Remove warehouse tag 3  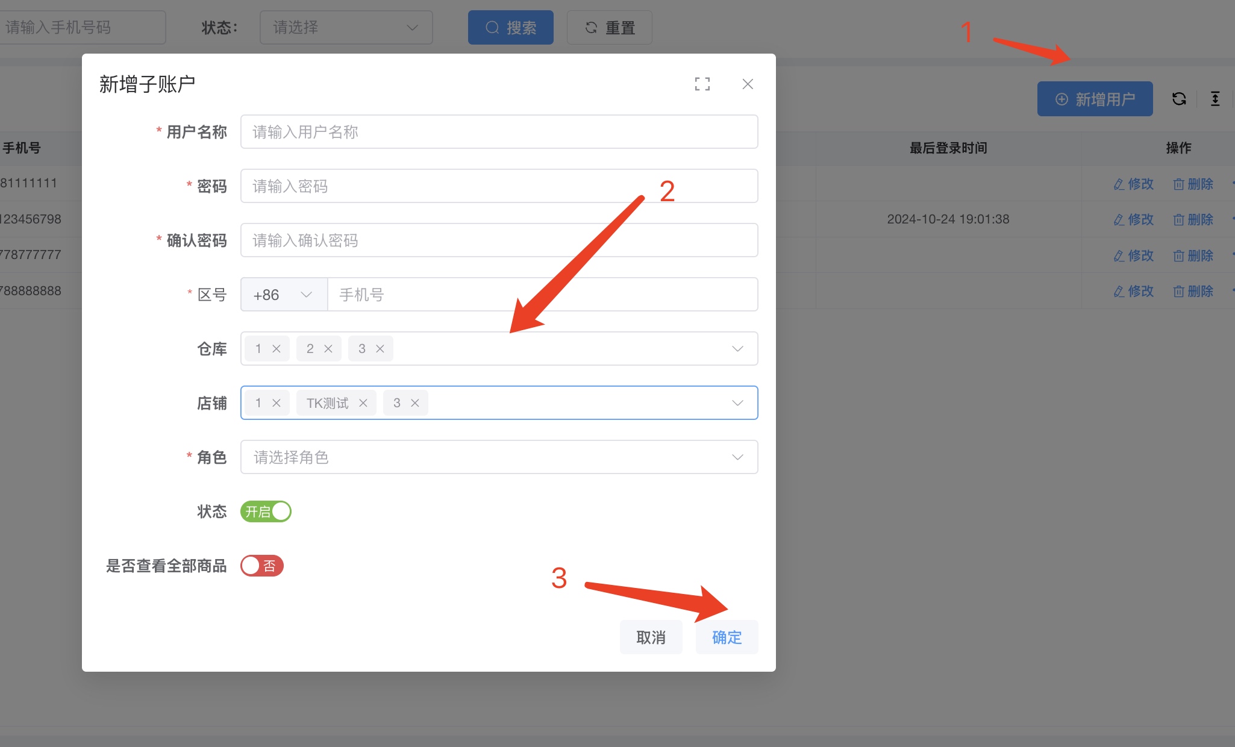click(x=380, y=349)
